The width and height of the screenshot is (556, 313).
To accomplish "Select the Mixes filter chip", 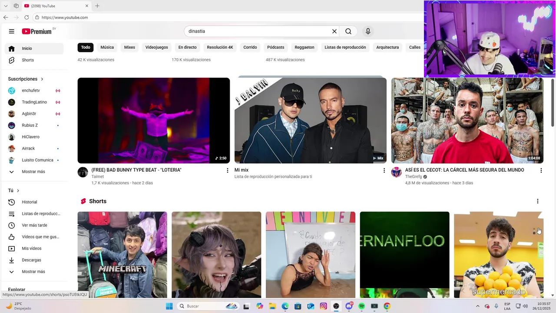I will (x=129, y=47).
